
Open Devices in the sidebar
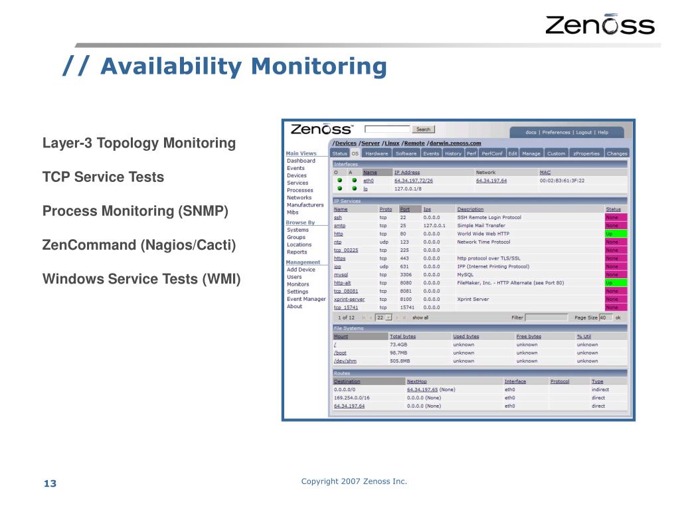coord(297,175)
